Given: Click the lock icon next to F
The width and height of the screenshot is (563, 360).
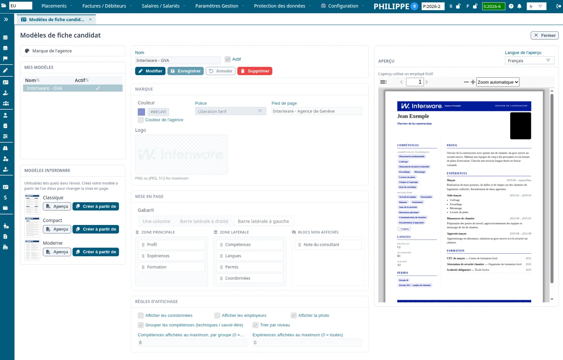Looking at the screenshot, I should (x=475, y=6).
